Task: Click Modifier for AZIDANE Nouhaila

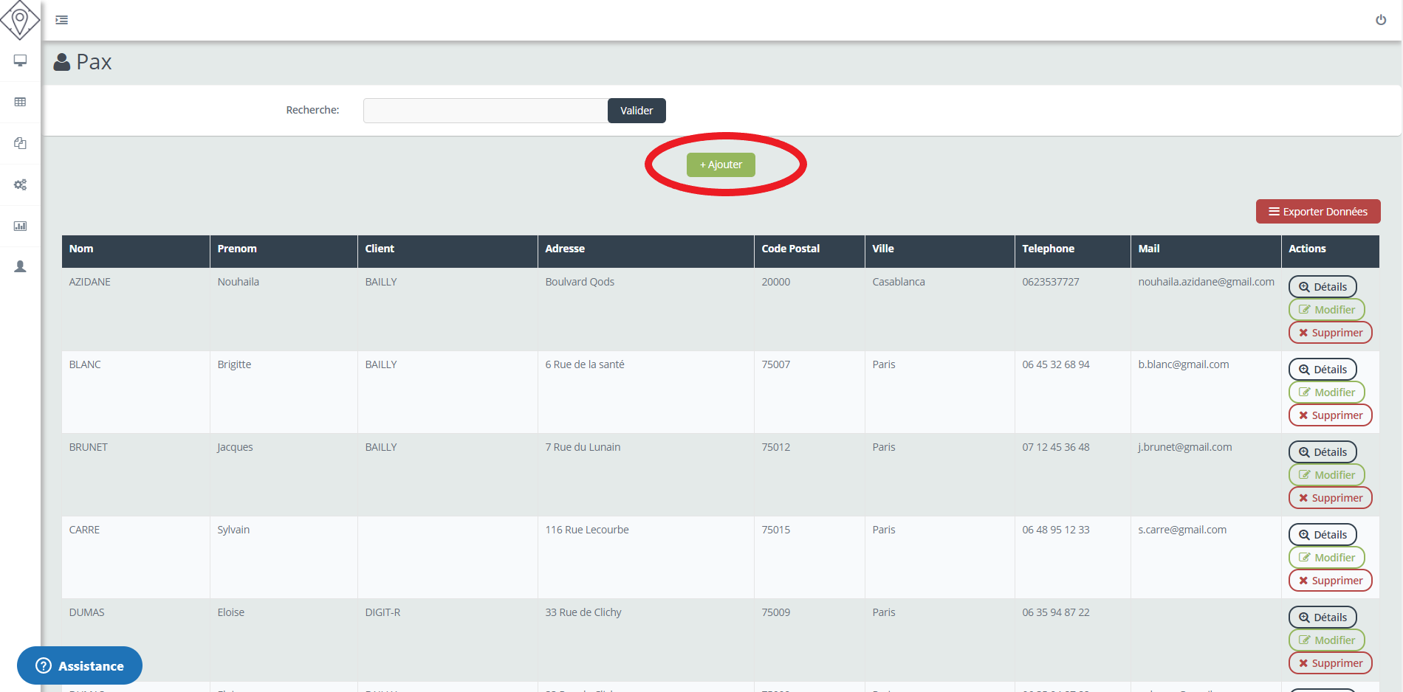Action: point(1326,310)
